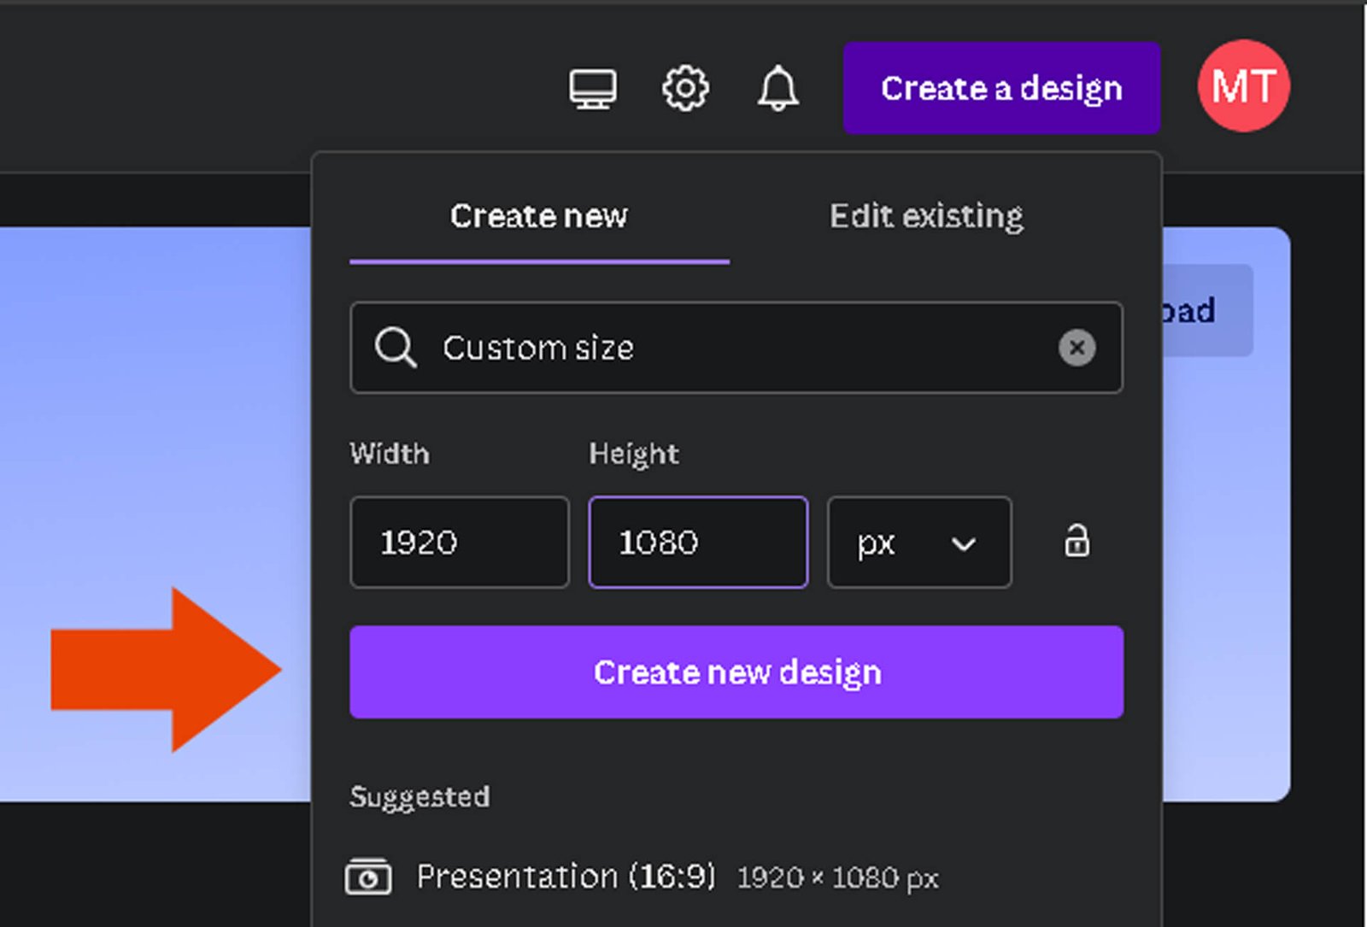
Task: Open the MT account avatar menu
Action: point(1244,86)
